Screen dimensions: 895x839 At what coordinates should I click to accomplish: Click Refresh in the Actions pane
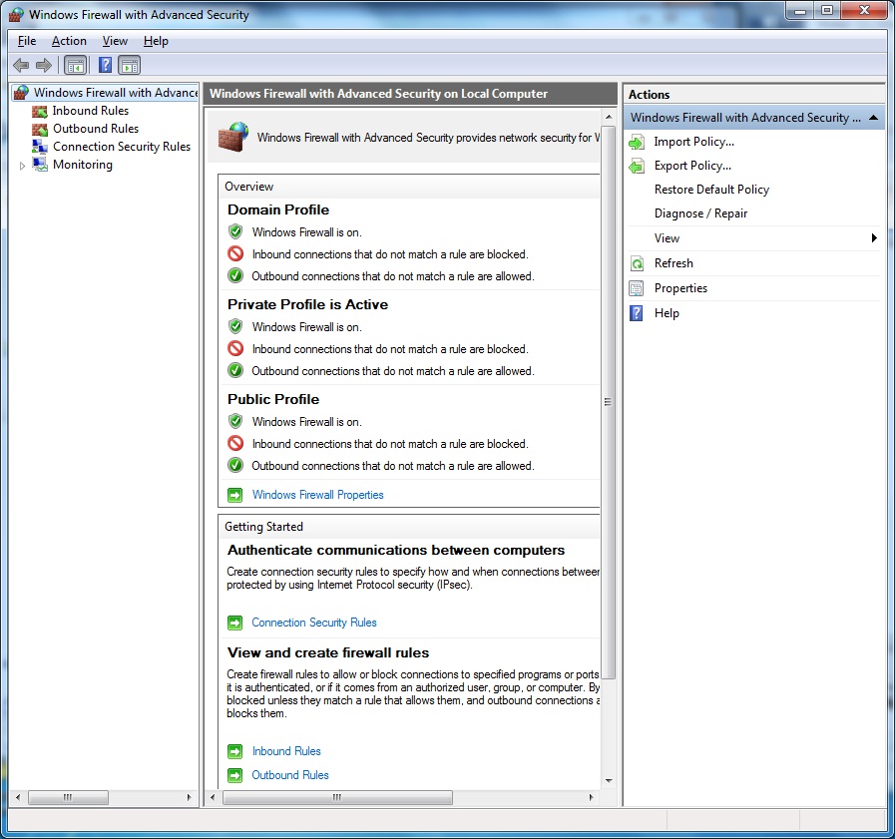(x=673, y=263)
